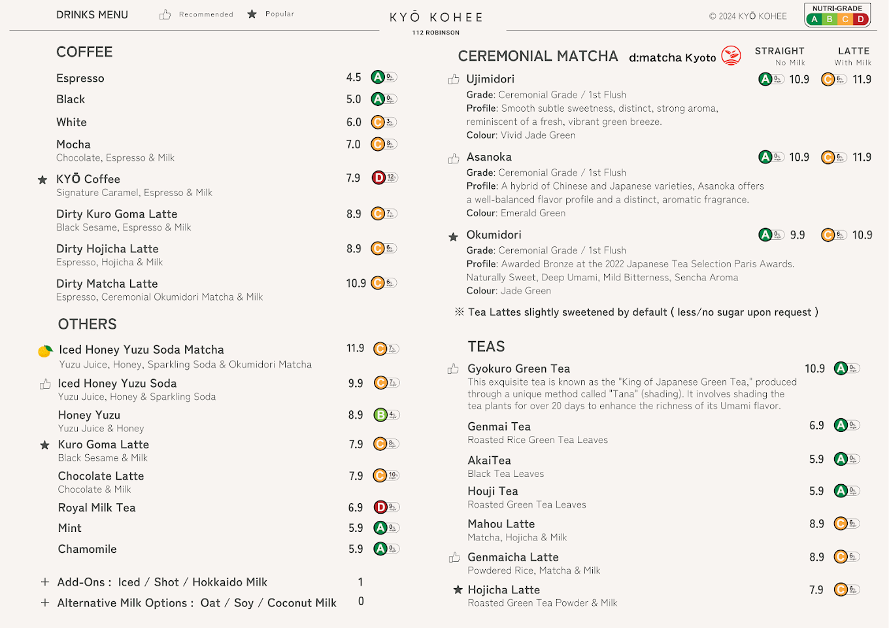Click the thumbs-up icon beside Asanoka
This screenshot has width=889, height=628.
pos(454,158)
